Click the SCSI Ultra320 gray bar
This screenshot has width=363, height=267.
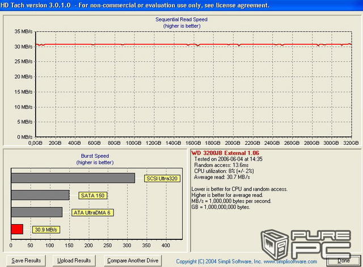[x=73, y=178]
